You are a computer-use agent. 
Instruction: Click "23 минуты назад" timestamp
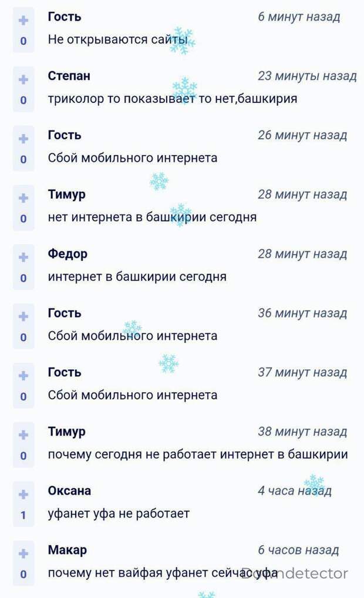pos(306,76)
